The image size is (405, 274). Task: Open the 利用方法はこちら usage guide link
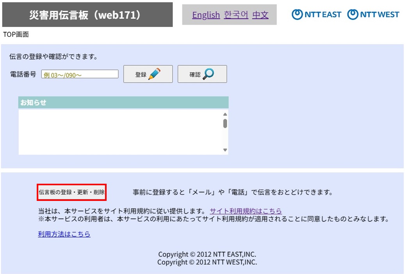click(x=64, y=234)
